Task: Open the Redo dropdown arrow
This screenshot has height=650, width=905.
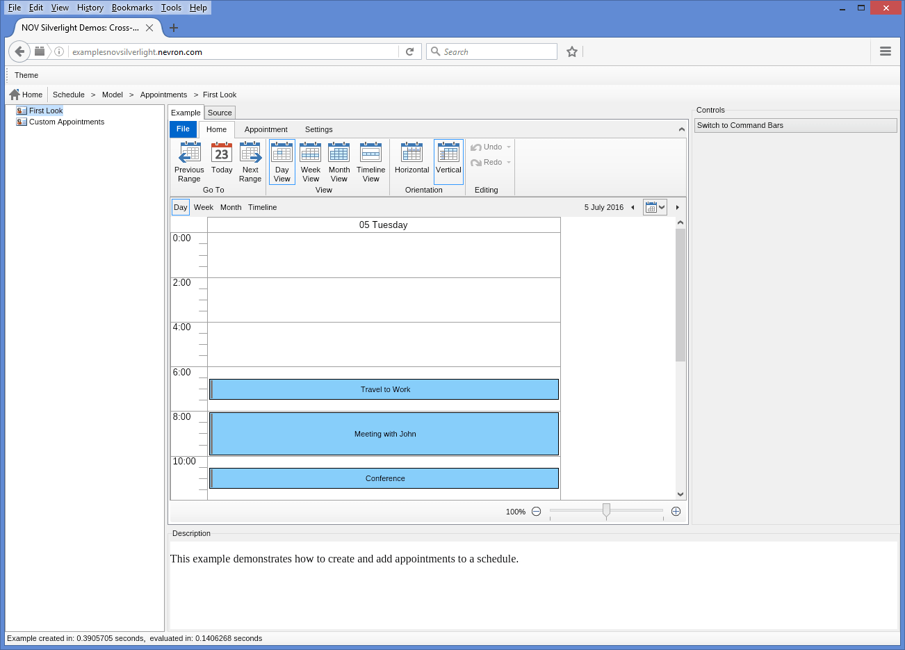Action: tap(509, 162)
